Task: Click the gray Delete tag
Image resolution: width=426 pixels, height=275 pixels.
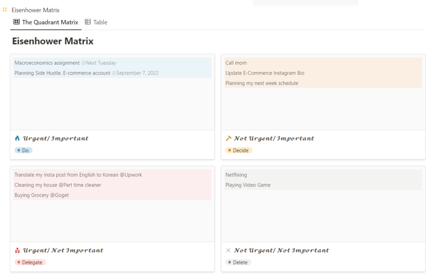Action: tap(238, 262)
